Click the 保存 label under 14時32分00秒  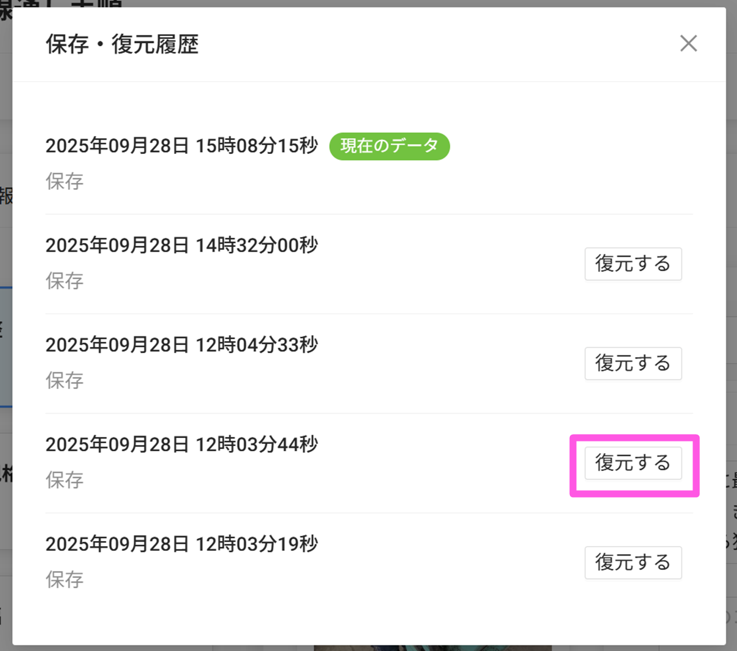pyautogui.click(x=65, y=281)
